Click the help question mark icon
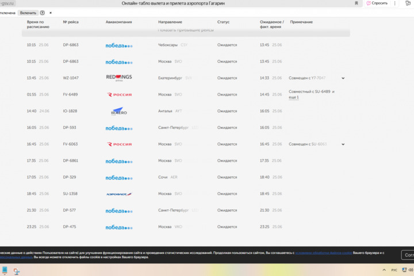414x276 pixels. (42, 13)
